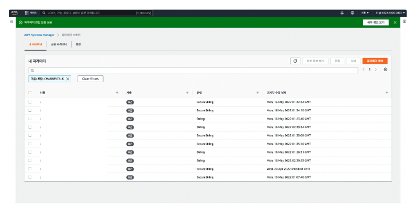Screen dimensions: 415x209
Task: Click timestamp Mon, 16 May 2022 01:34:10 GMT
Action: click(x=289, y=110)
